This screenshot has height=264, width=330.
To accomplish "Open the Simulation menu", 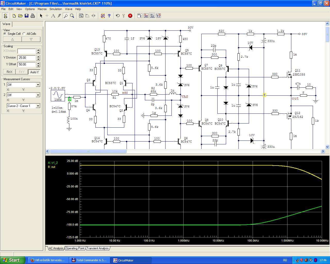I will (56, 9).
